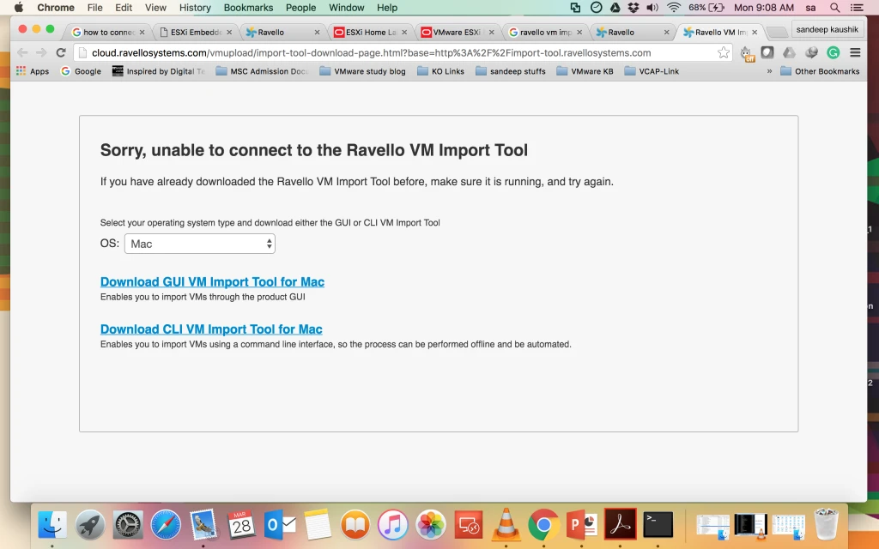Open VLC cone icon in dock

pyautogui.click(x=506, y=525)
